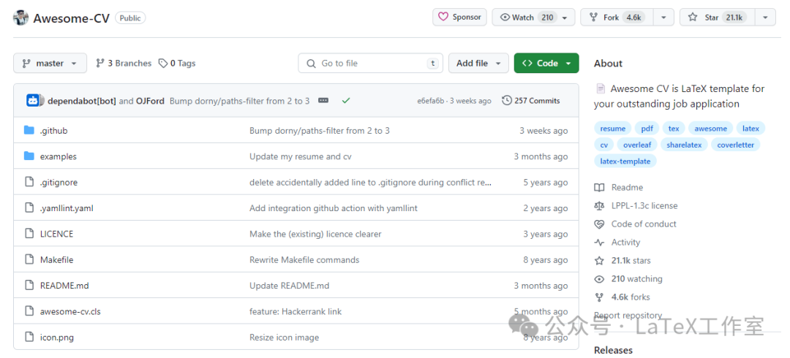
Task: Click the tag icon beside 0 Tags
Action: click(x=162, y=64)
